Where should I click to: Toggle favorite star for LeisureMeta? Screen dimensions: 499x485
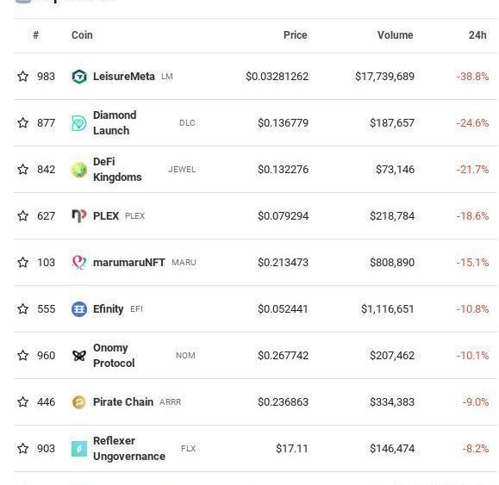pyautogui.click(x=23, y=77)
